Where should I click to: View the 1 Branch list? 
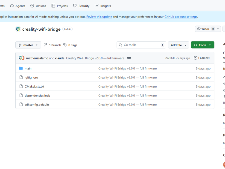point(52,45)
